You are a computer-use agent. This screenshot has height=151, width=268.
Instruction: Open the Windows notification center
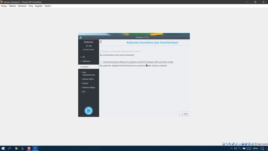[x=263, y=148]
